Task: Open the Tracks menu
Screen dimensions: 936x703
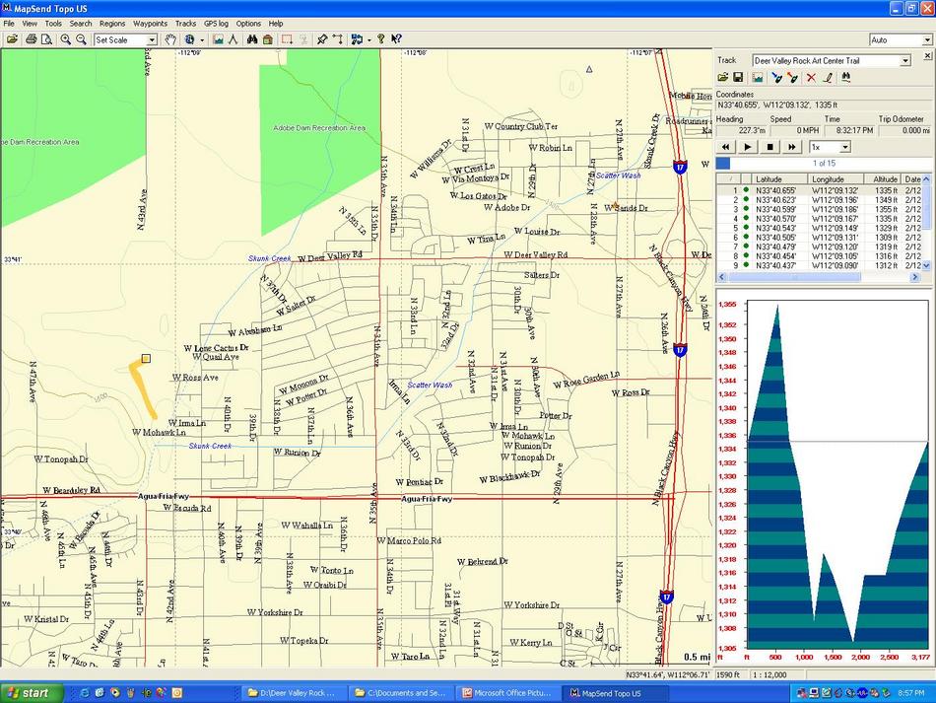Action: [x=185, y=24]
